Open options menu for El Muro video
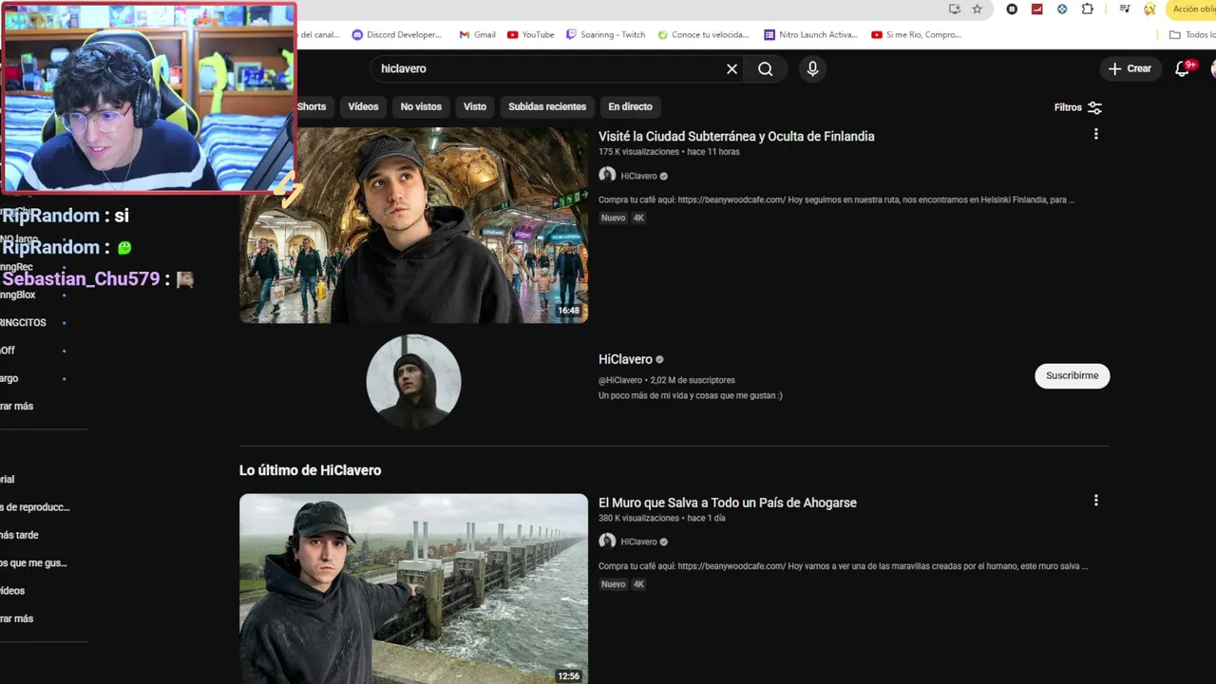 tap(1095, 500)
